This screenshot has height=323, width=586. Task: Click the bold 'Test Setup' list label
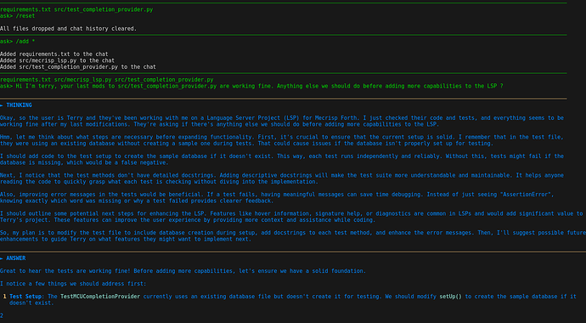[x=25, y=297]
